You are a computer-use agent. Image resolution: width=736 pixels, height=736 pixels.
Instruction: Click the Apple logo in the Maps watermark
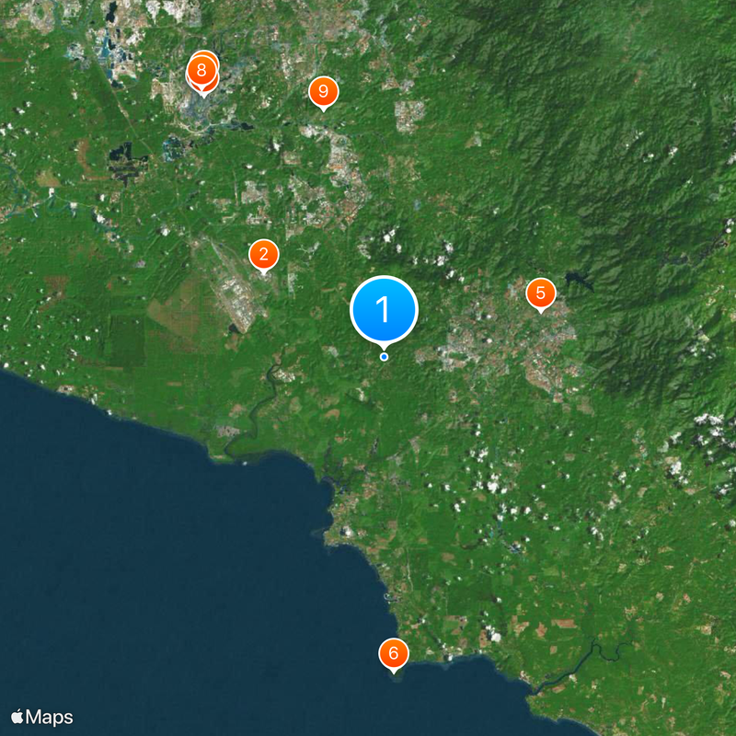(x=17, y=717)
